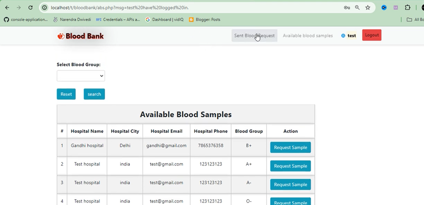Expand the Select Blood Group dropdown
This screenshot has width=424, height=205.
tap(81, 76)
